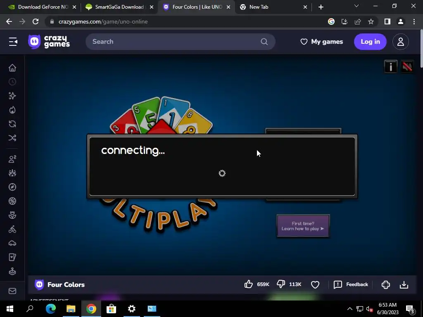Dislike the game with thumbs down
This screenshot has width=423, height=317.
(x=281, y=284)
